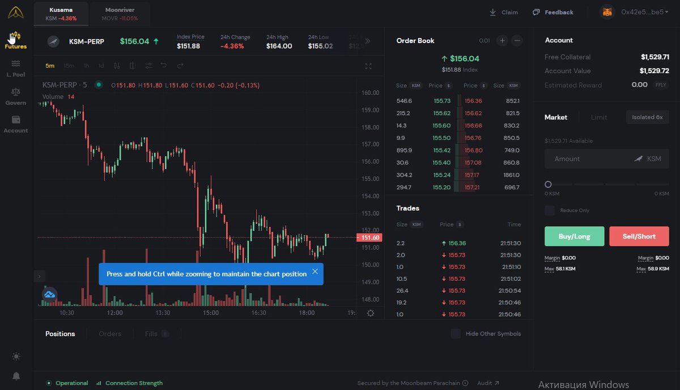Expand more market stats with double-chevron arrow
The width and height of the screenshot is (680, 390).
[368, 41]
